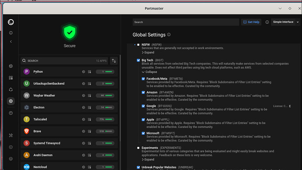
Task: Open Python app connections circle icon
Action: pos(84,71)
